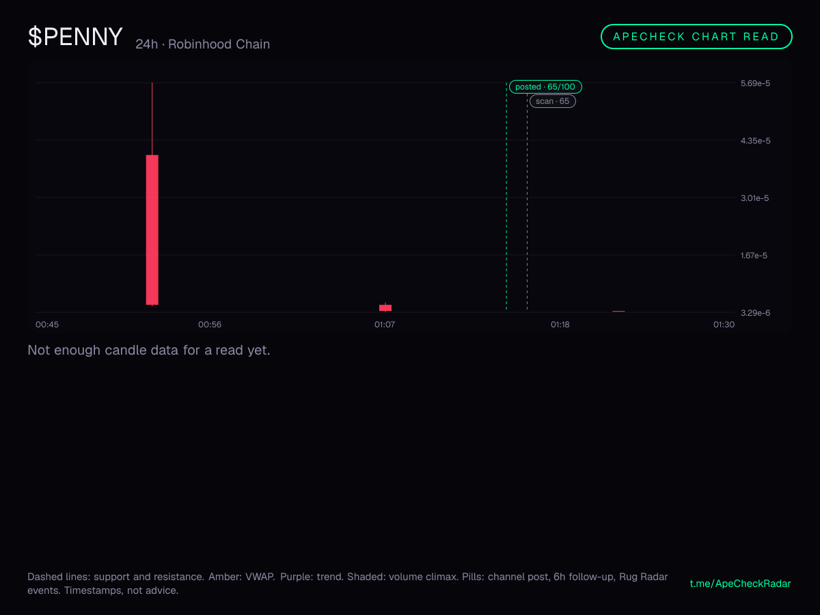
Task: Click the 4.35e-5 price axis label
Action: pos(755,141)
